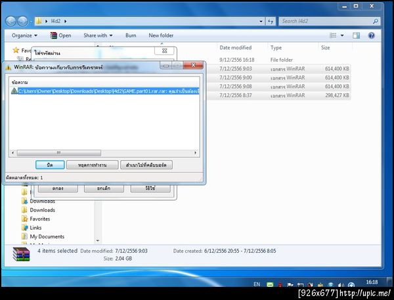The image size is (394, 300).
Task: Click the folder icon in address bar
Action: pyautogui.click(x=39, y=21)
